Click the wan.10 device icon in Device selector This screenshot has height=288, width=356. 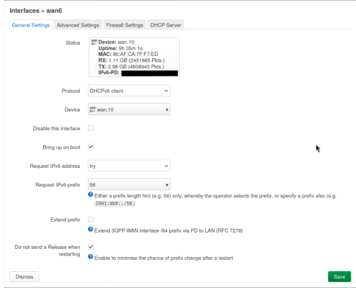[92, 109]
